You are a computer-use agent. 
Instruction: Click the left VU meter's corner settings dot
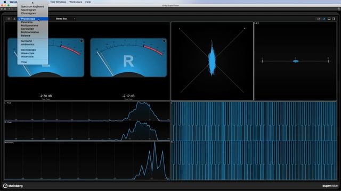tap(82, 41)
